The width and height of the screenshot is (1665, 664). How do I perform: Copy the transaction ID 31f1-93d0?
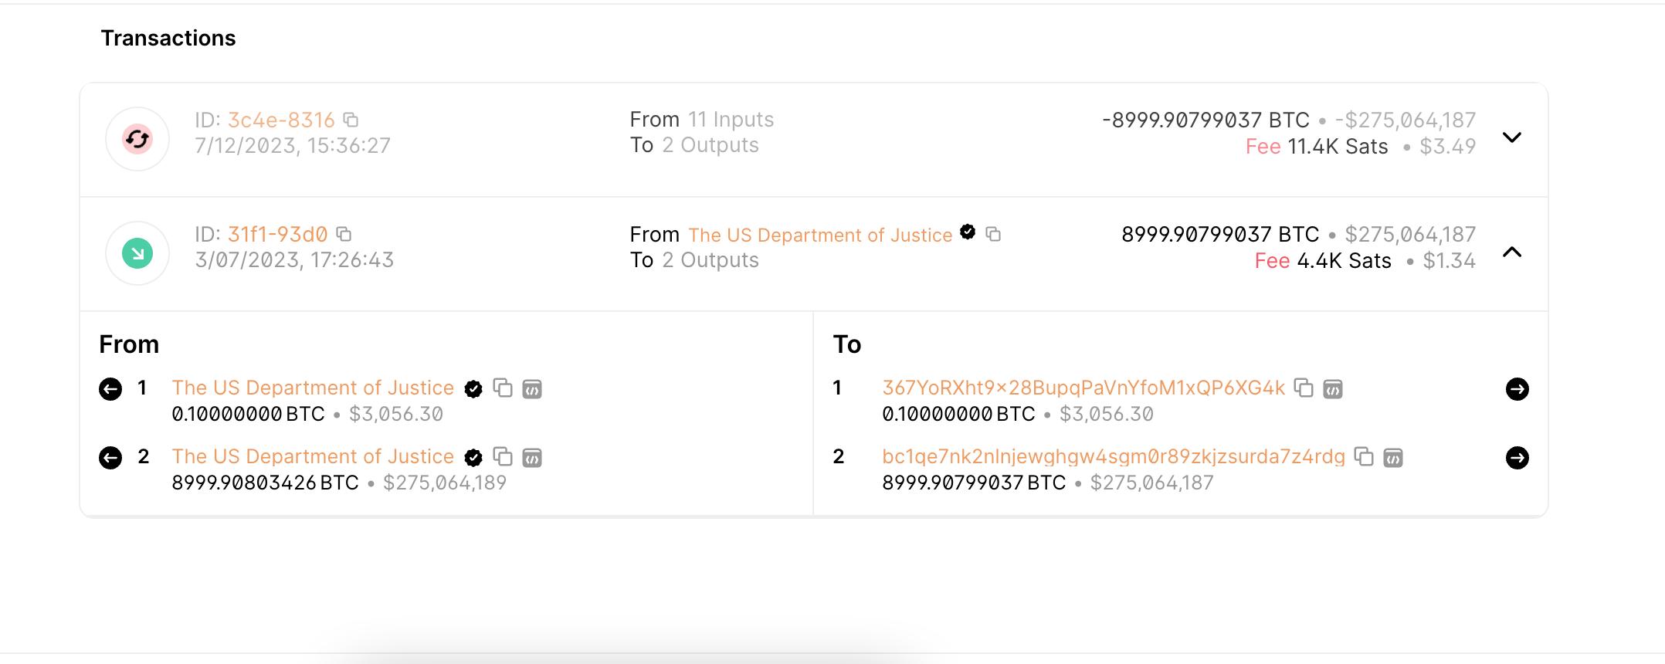tap(343, 235)
